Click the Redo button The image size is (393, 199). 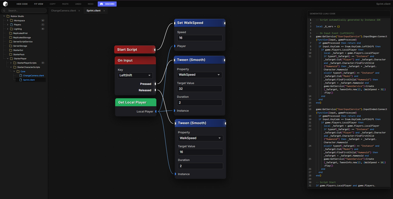point(91,4)
